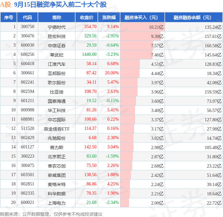
Task: Select stock name 赛力斯
Action: 57,147
